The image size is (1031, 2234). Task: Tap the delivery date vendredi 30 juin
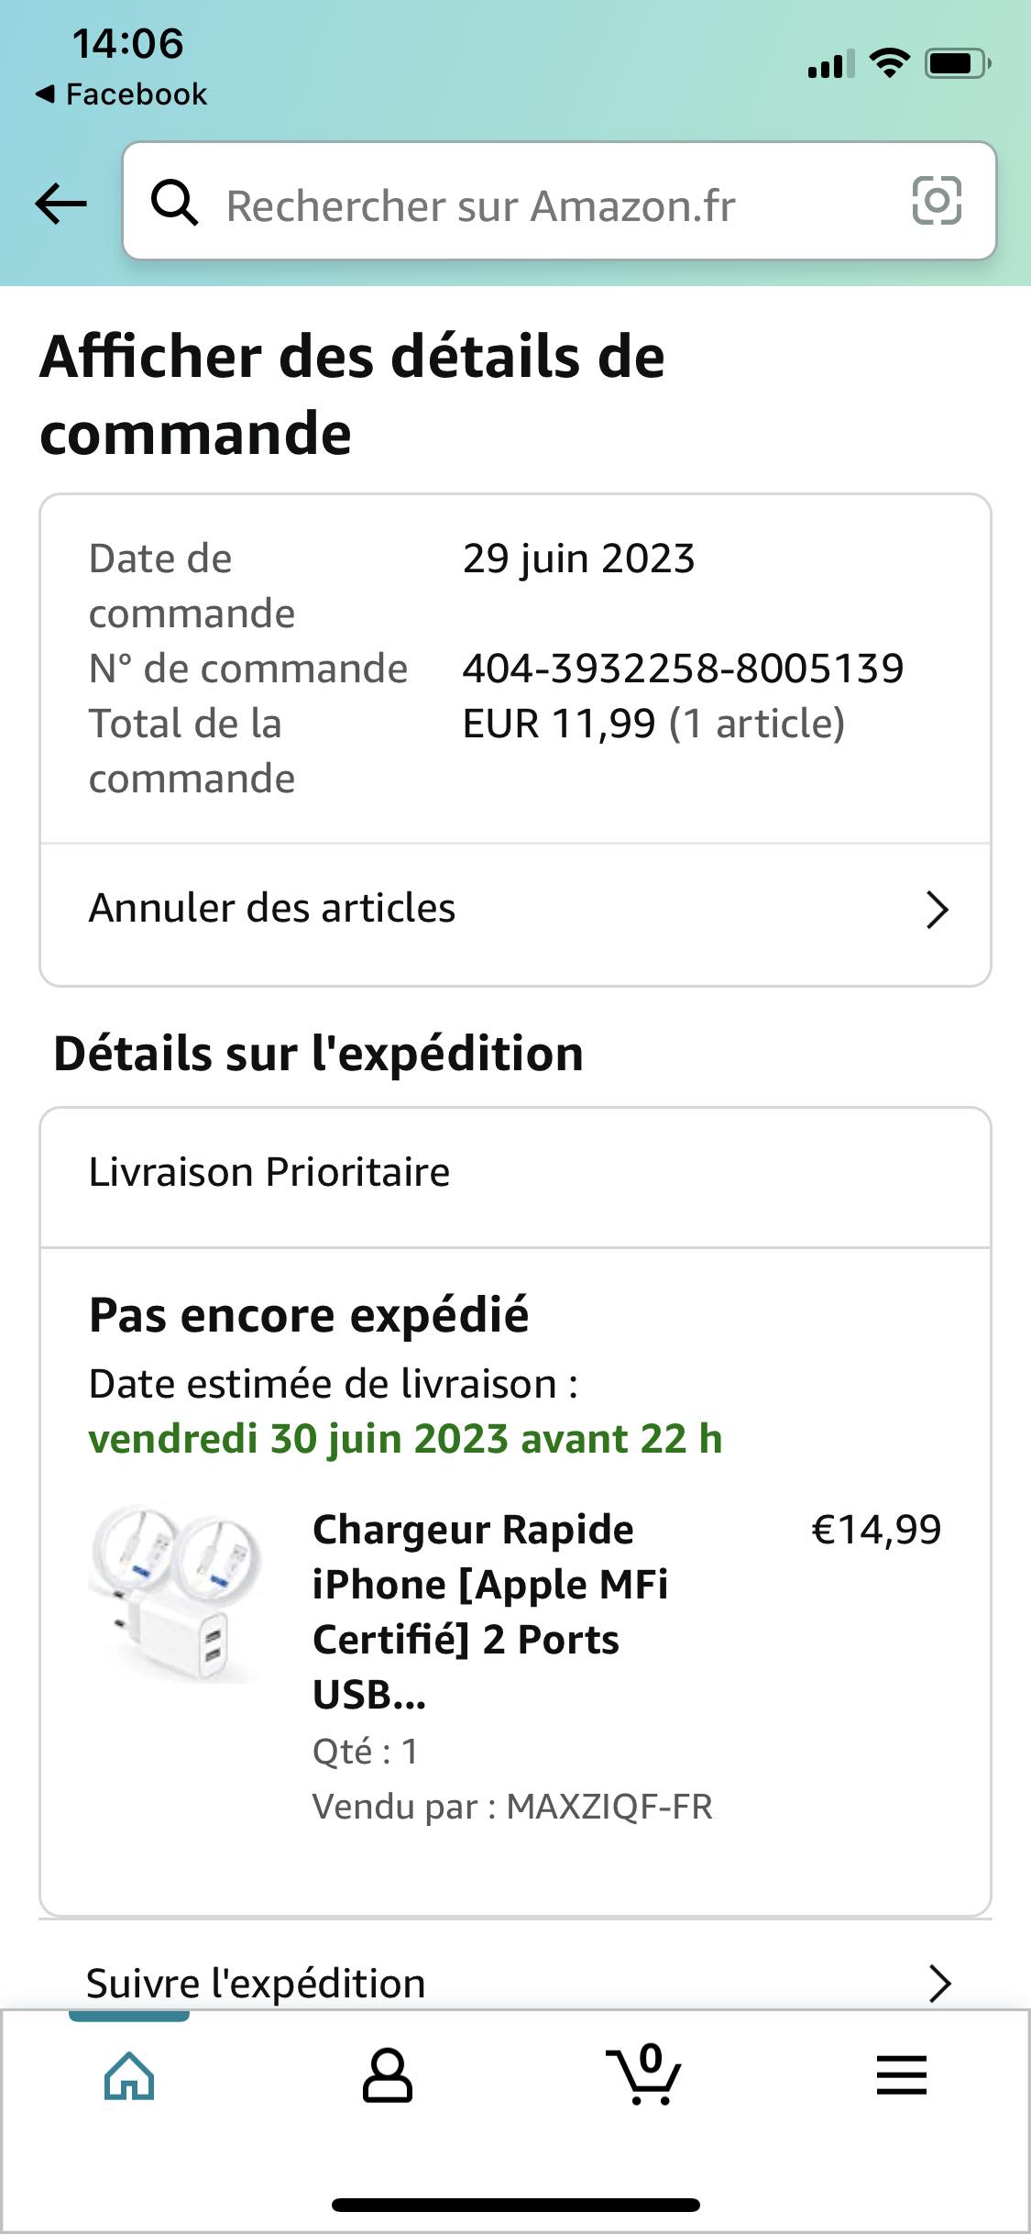pyautogui.click(x=405, y=1439)
